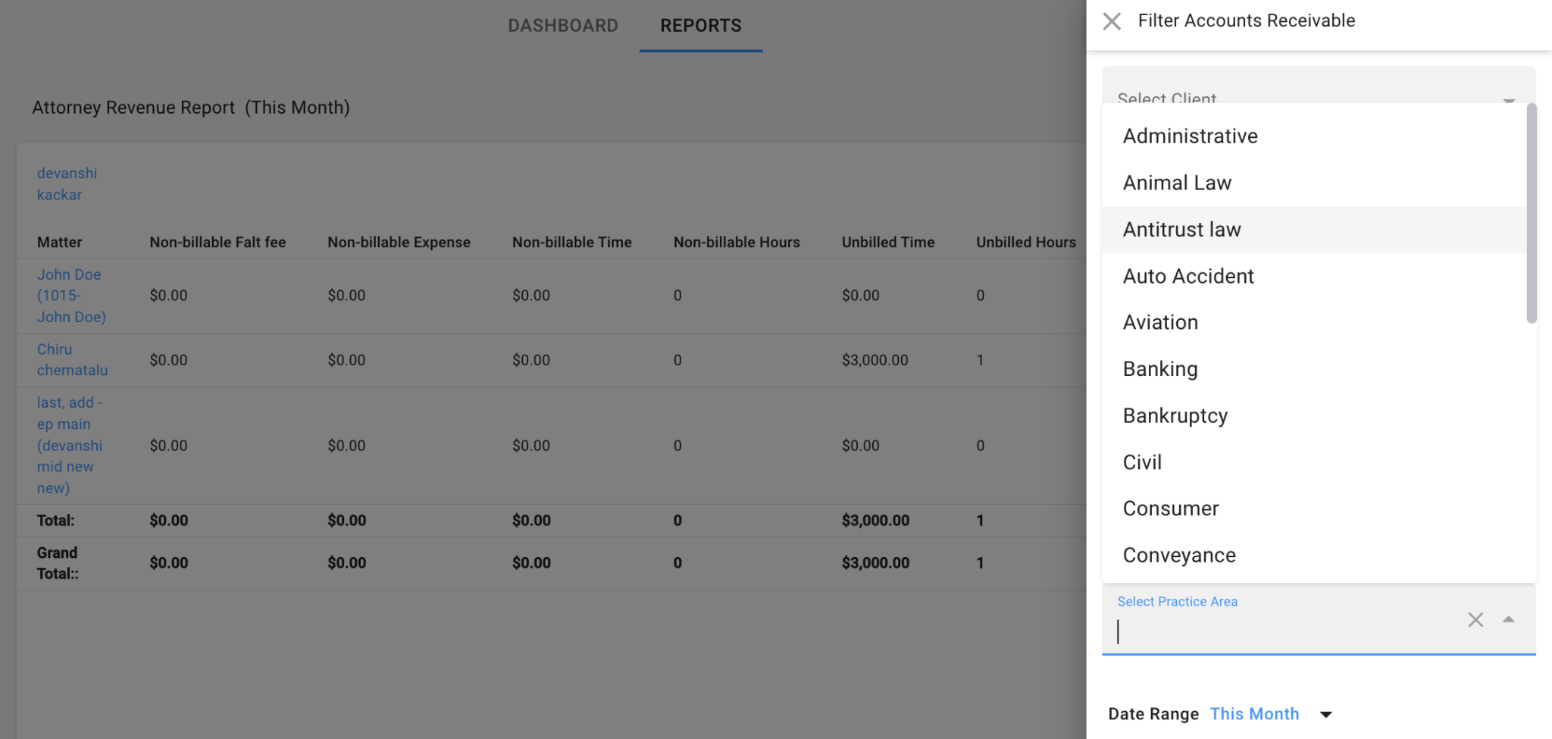
Task: Select Civil from the list
Action: tap(1142, 462)
